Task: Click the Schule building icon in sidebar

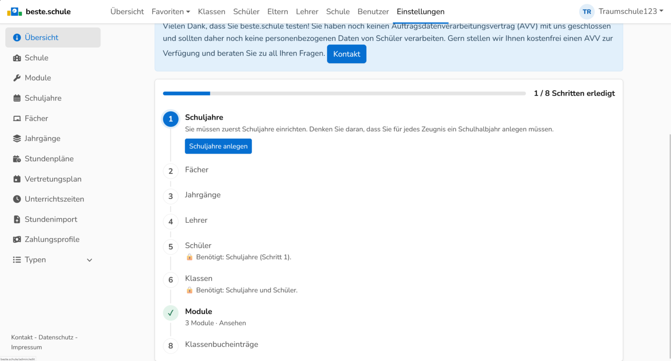Action: tap(17, 58)
